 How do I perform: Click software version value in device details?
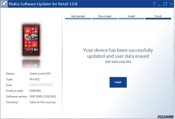tap(43, 96)
